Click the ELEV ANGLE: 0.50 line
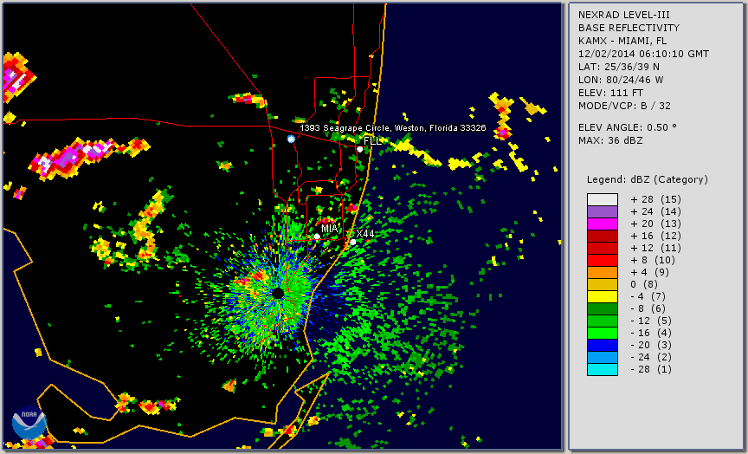This screenshot has width=748, height=454. pos(628,127)
